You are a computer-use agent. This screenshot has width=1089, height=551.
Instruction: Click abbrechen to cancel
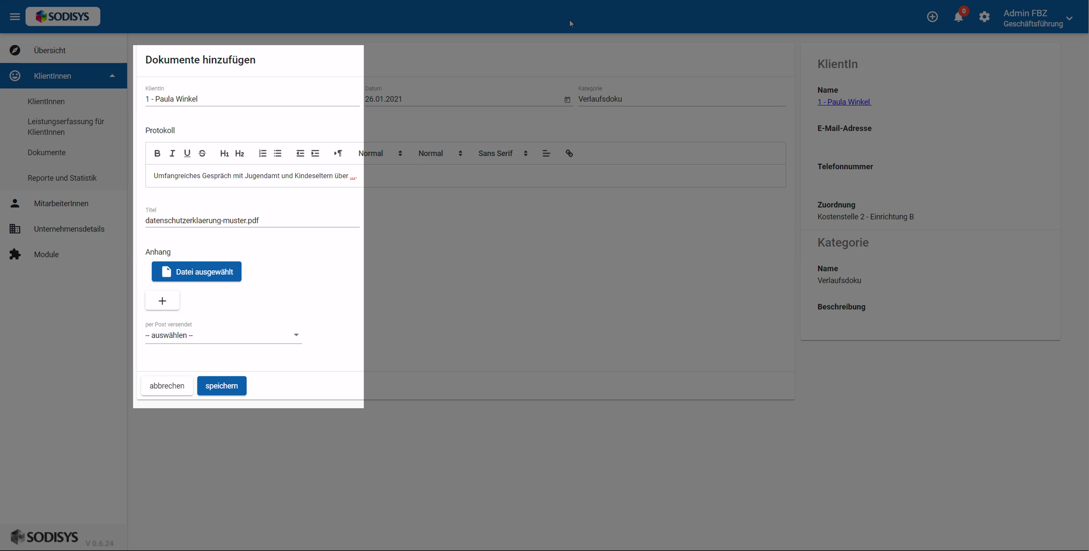[x=167, y=386]
